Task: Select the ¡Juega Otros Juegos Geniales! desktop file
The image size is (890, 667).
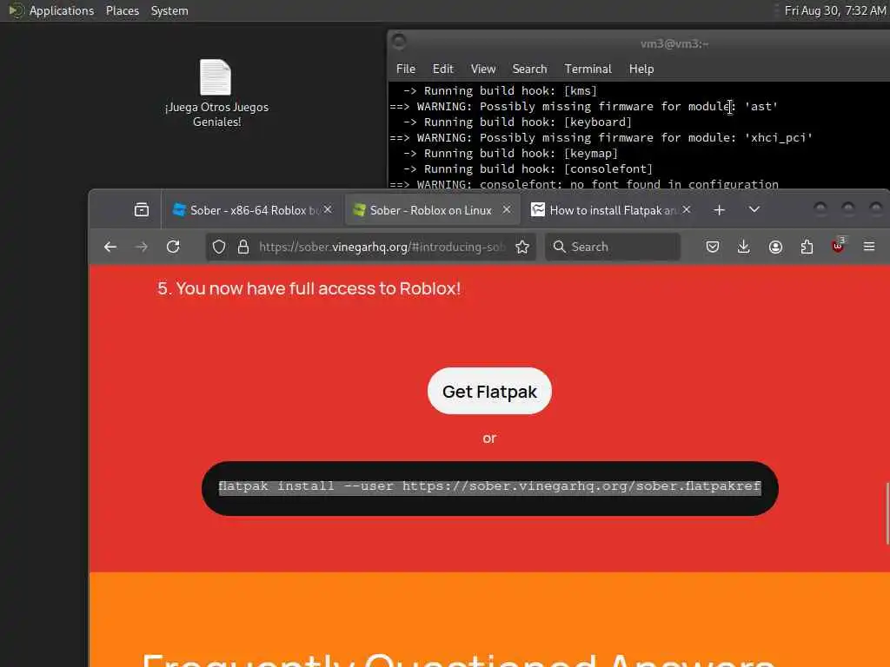Action: (x=216, y=94)
